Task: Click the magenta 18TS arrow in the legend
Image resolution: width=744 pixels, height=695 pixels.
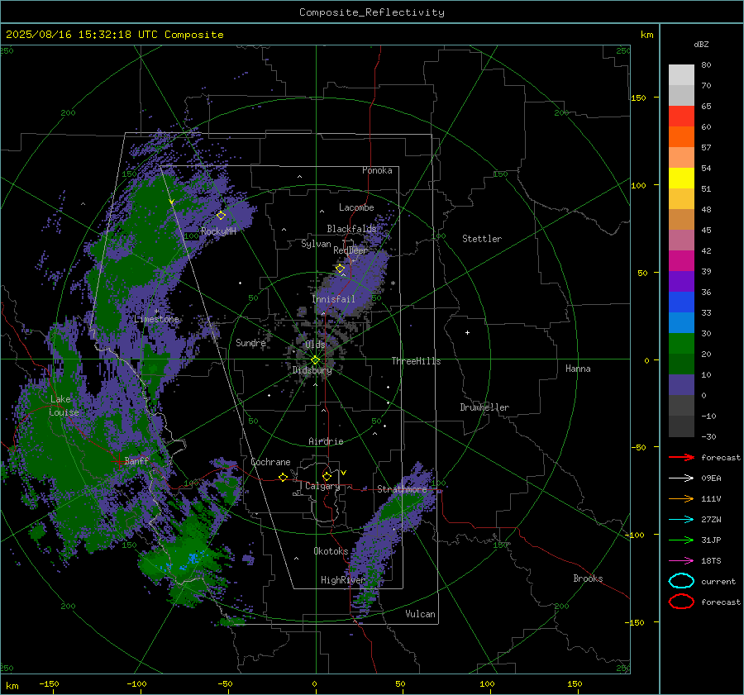Action: 681,561
